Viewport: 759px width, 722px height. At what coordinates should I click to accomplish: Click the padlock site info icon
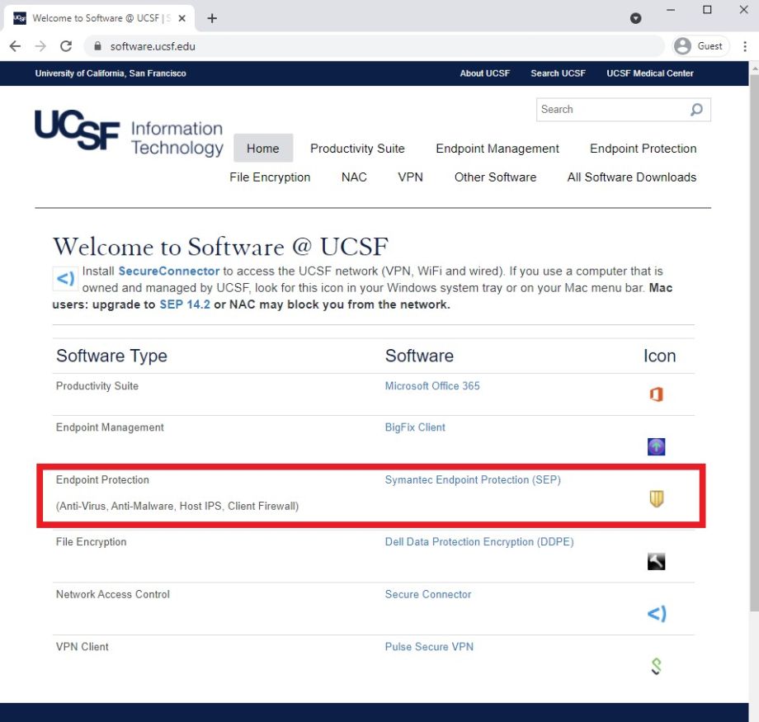point(97,46)
